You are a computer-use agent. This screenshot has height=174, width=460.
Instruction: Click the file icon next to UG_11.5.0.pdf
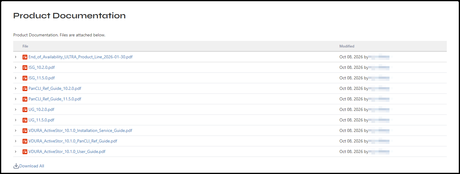[x=25, y=120]
